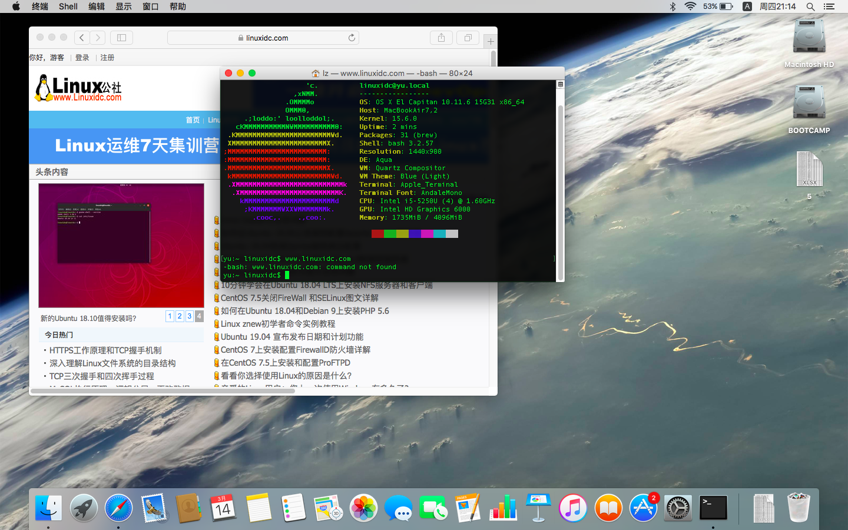Open 深入理解Linux文件系统的目录结构 article
This screenshot has height=530, width=848.
[112, 363]
